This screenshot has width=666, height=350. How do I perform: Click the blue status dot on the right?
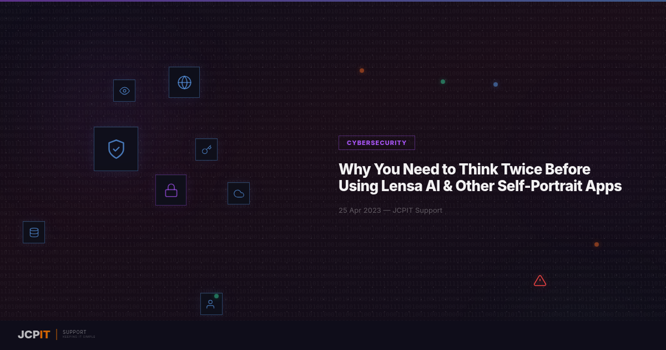point(495,84)
